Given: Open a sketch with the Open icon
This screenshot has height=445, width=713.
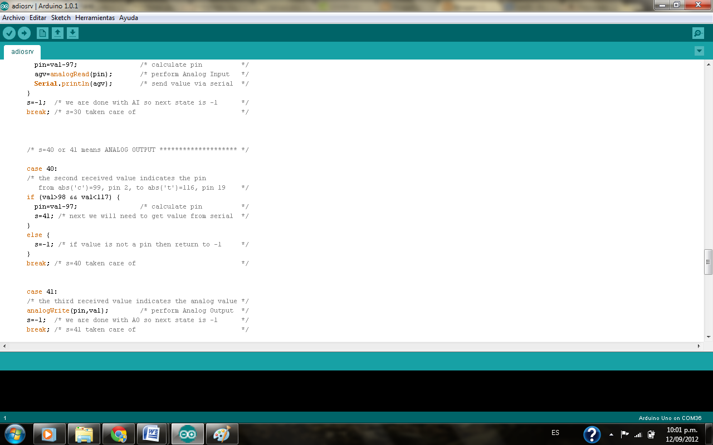Looking at the screenshot, I should (57, 33).
